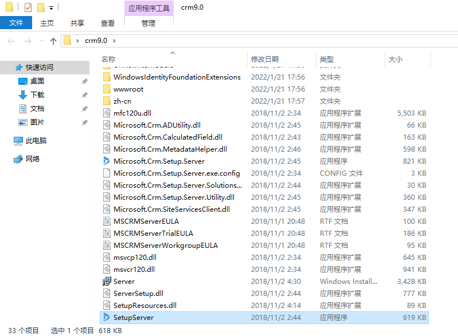Open the 管理 ribbon tab

coord(148,23)
